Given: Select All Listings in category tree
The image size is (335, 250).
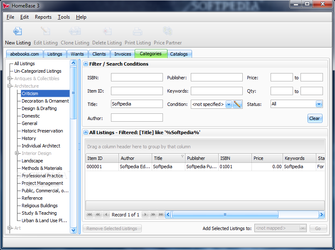Looking at the screenshot, I should point(25,64).
